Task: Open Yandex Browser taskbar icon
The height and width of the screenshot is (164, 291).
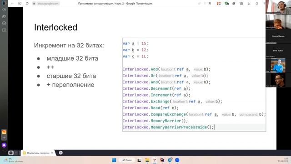Action: (x=155, y=160)
